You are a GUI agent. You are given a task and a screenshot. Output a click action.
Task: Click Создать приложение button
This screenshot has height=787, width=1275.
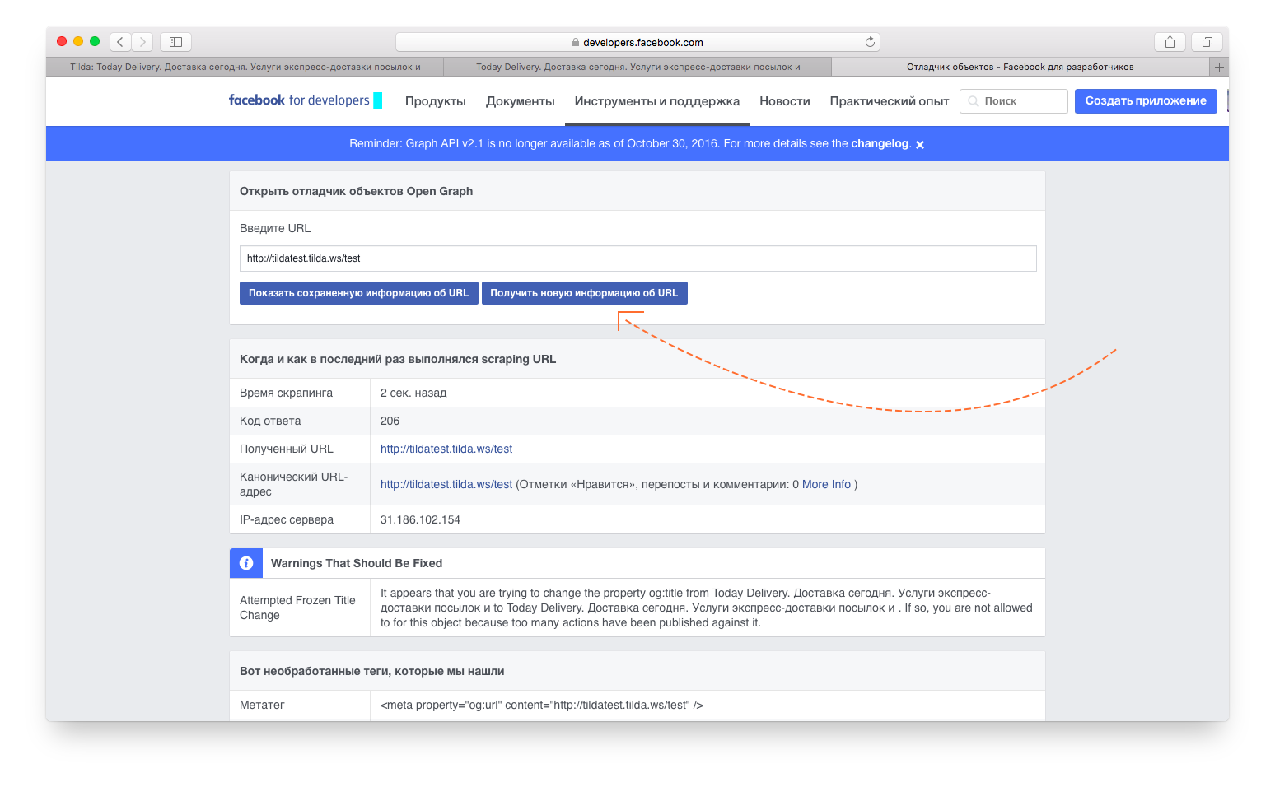1146,101
